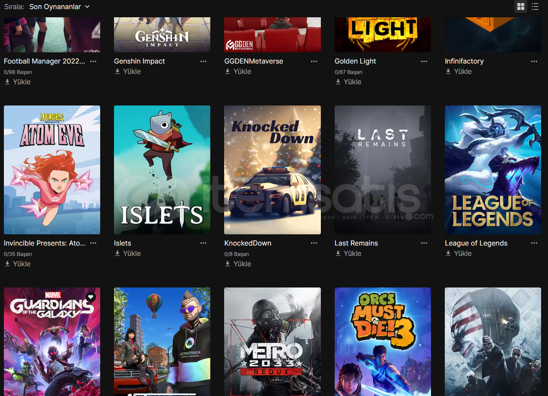The image size is (548, 396).
Task: Open the Guardians of the Galaxy cover
Action: (52, 342)
